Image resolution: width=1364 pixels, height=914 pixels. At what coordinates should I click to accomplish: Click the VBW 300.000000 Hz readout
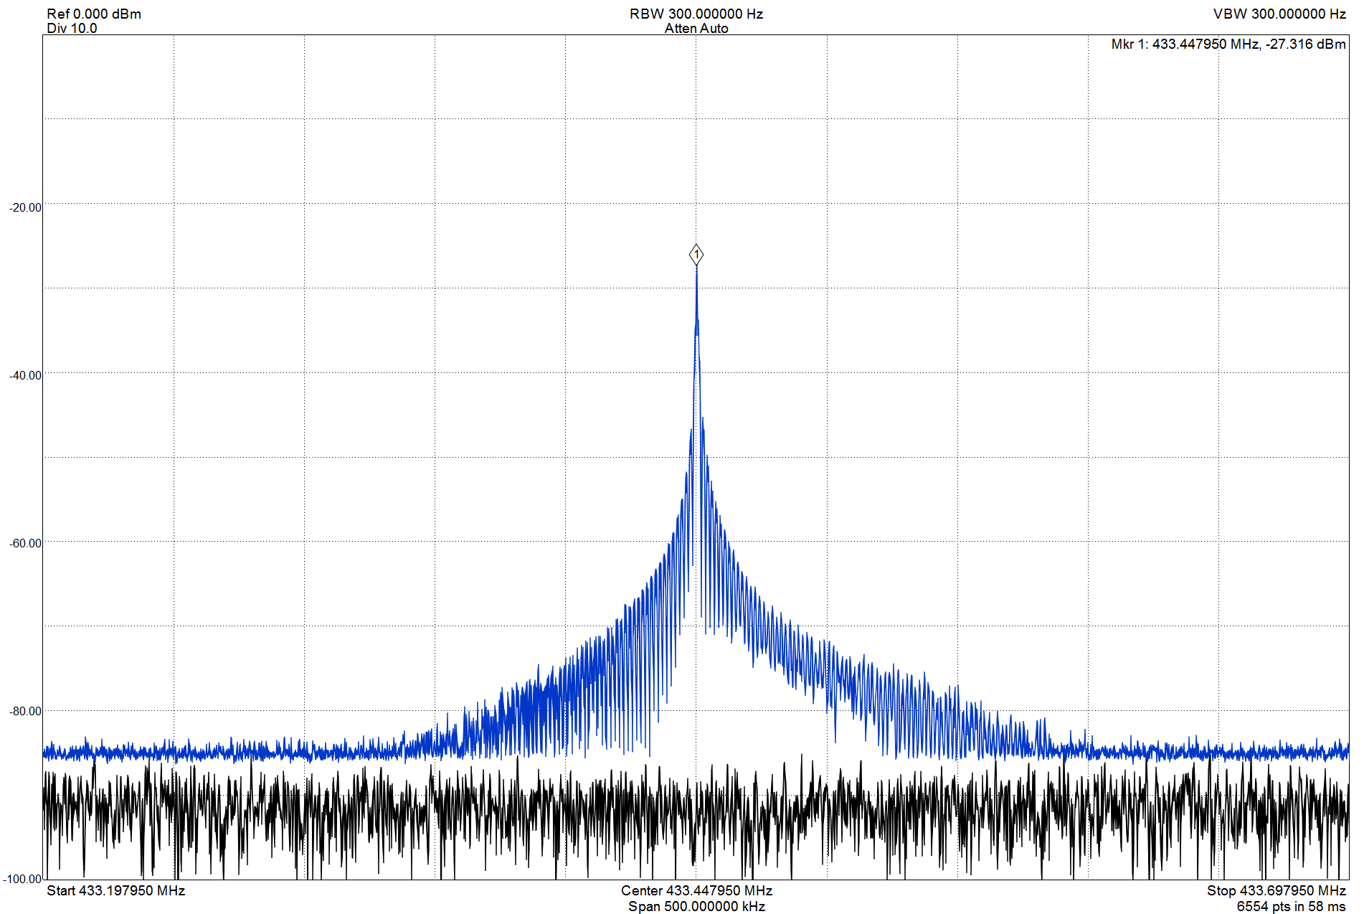pos(1279,14)
